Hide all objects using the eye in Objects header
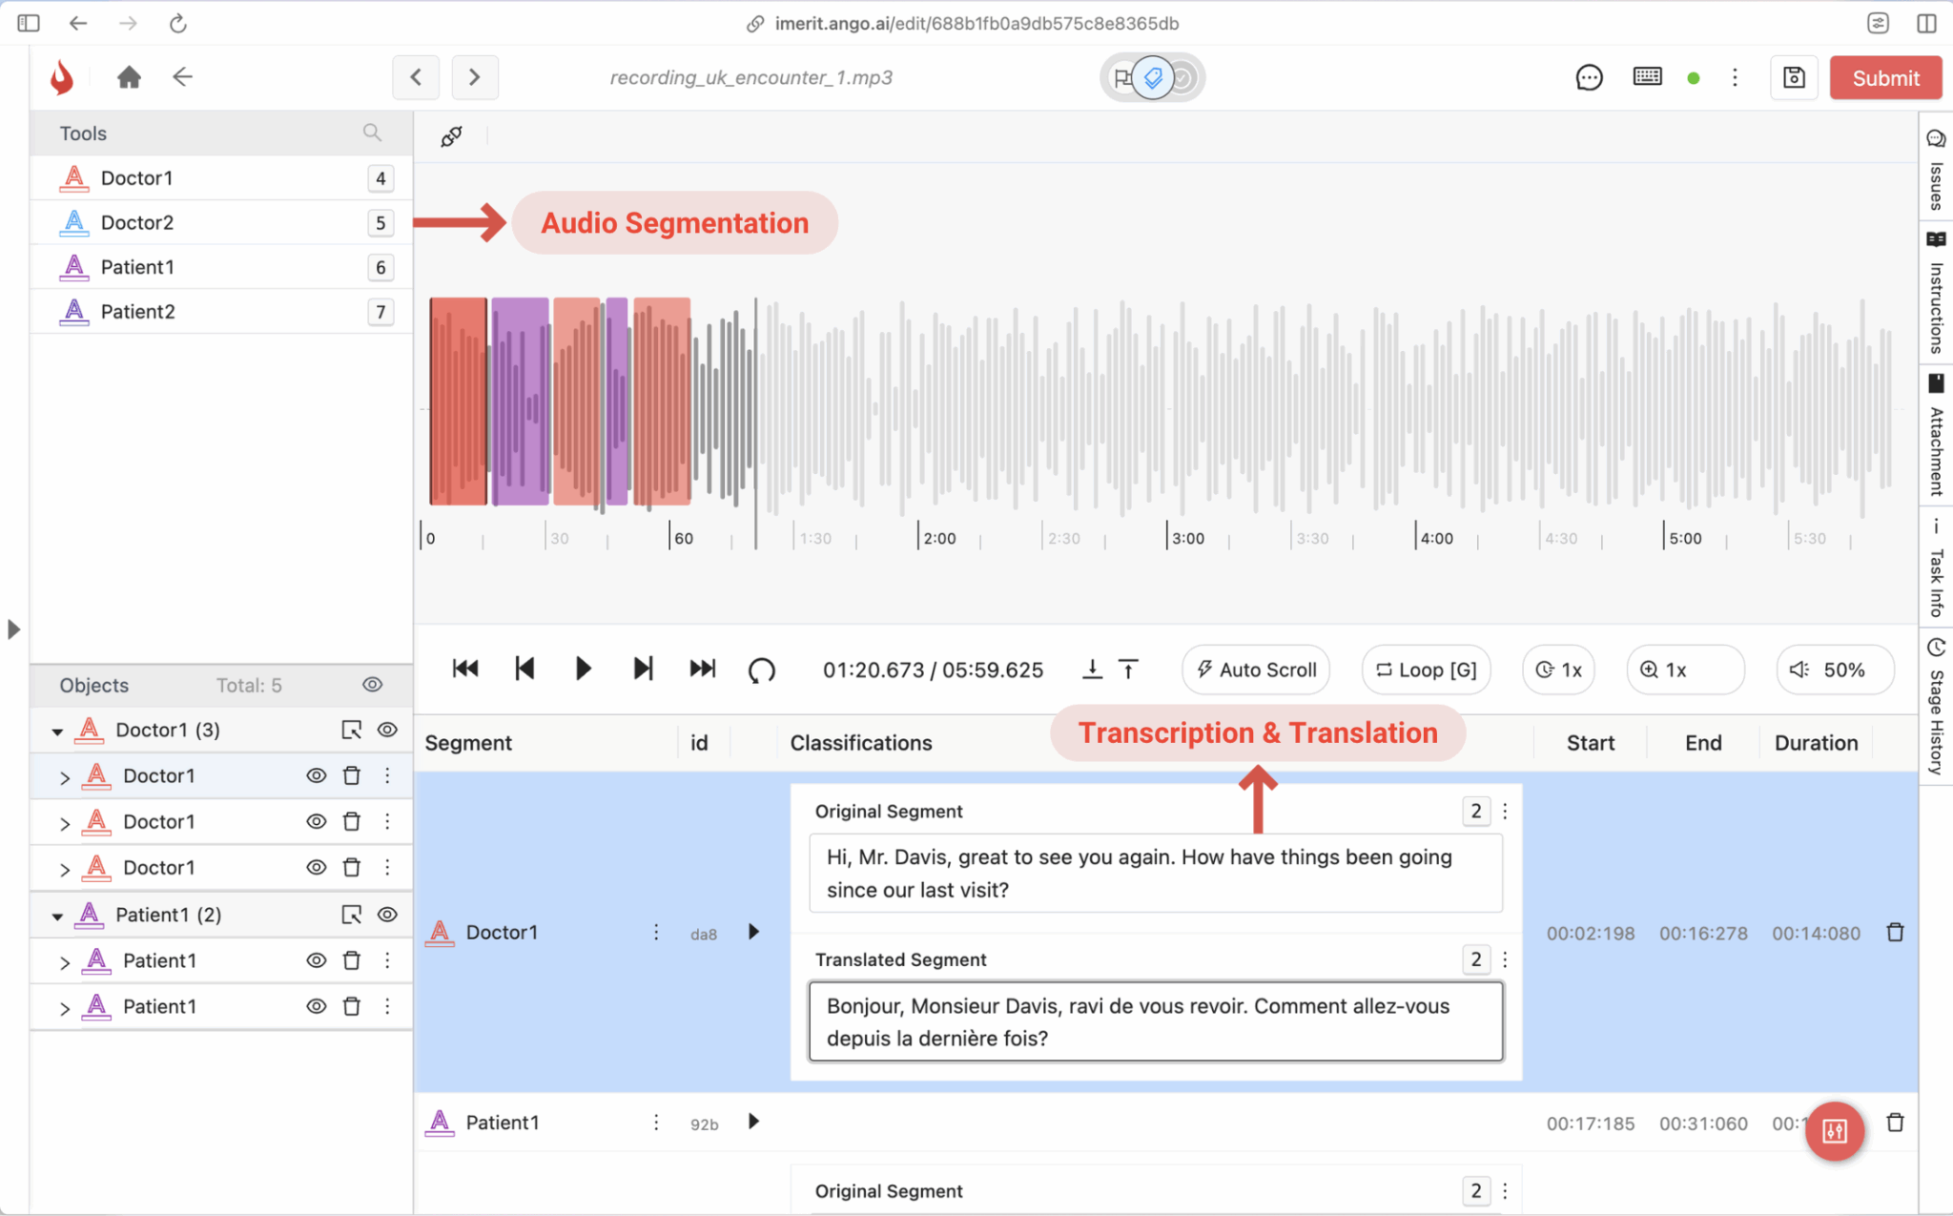The height and width of the screenshot is (1216, 1953). tap(372, 685)
